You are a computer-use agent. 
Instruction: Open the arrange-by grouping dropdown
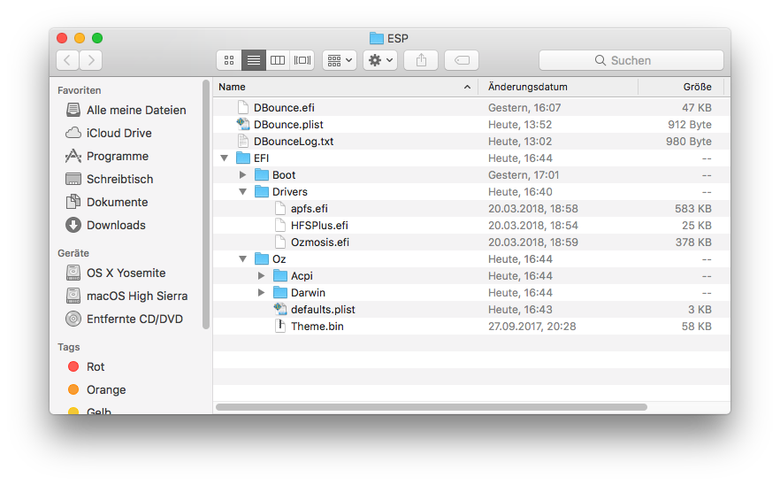click(340, 60)
